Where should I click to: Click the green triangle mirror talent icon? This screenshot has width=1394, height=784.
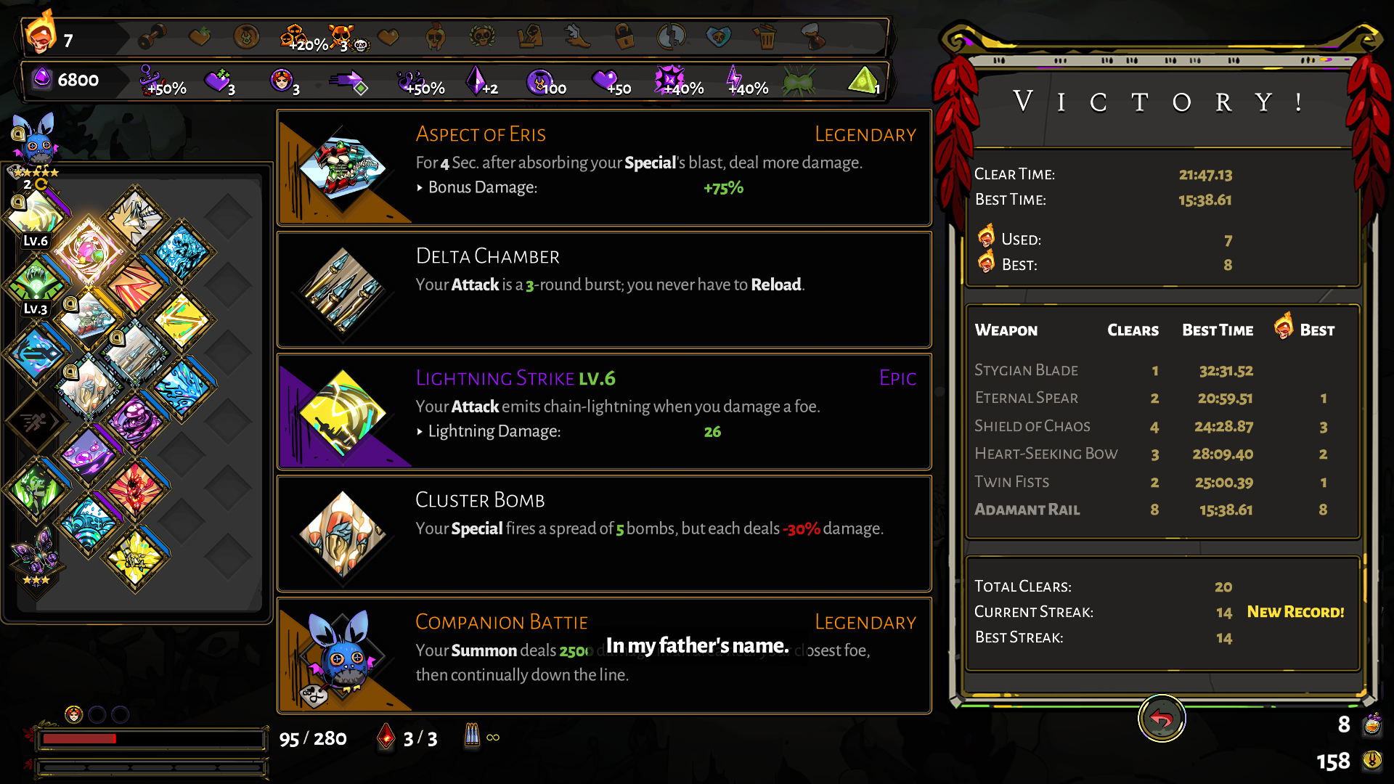[863, 81]
